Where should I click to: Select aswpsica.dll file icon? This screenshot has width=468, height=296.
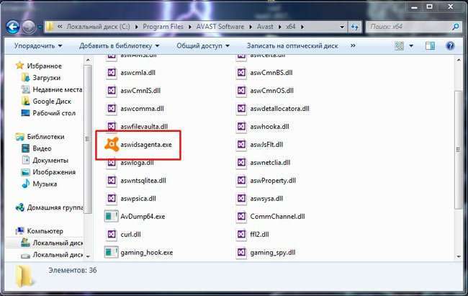(112, 198)
